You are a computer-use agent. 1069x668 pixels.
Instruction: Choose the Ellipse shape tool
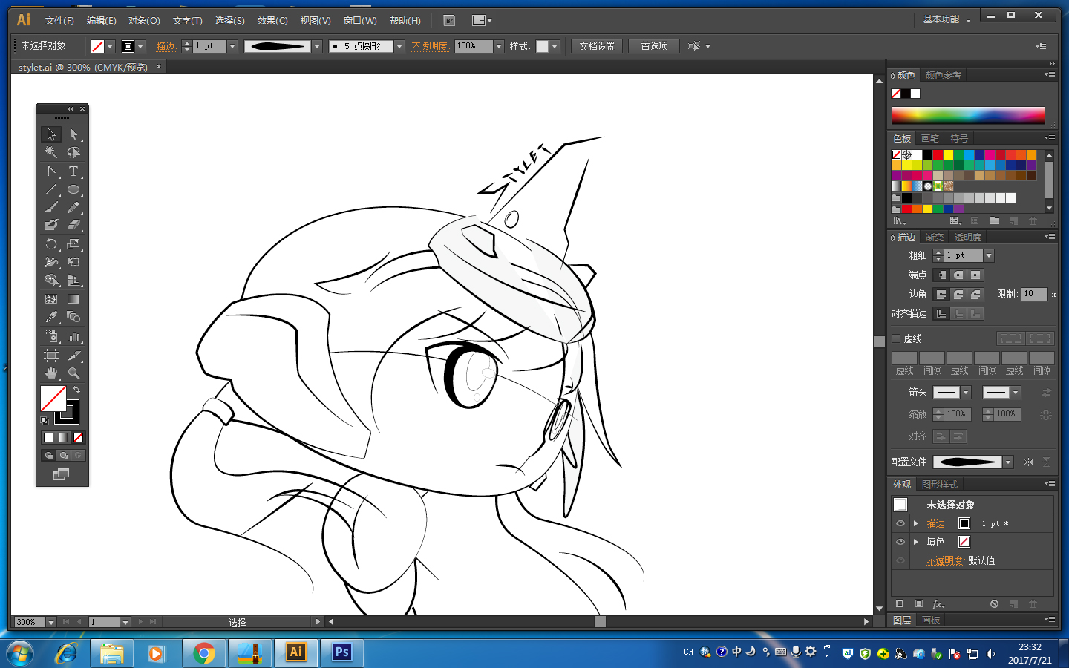73,189
